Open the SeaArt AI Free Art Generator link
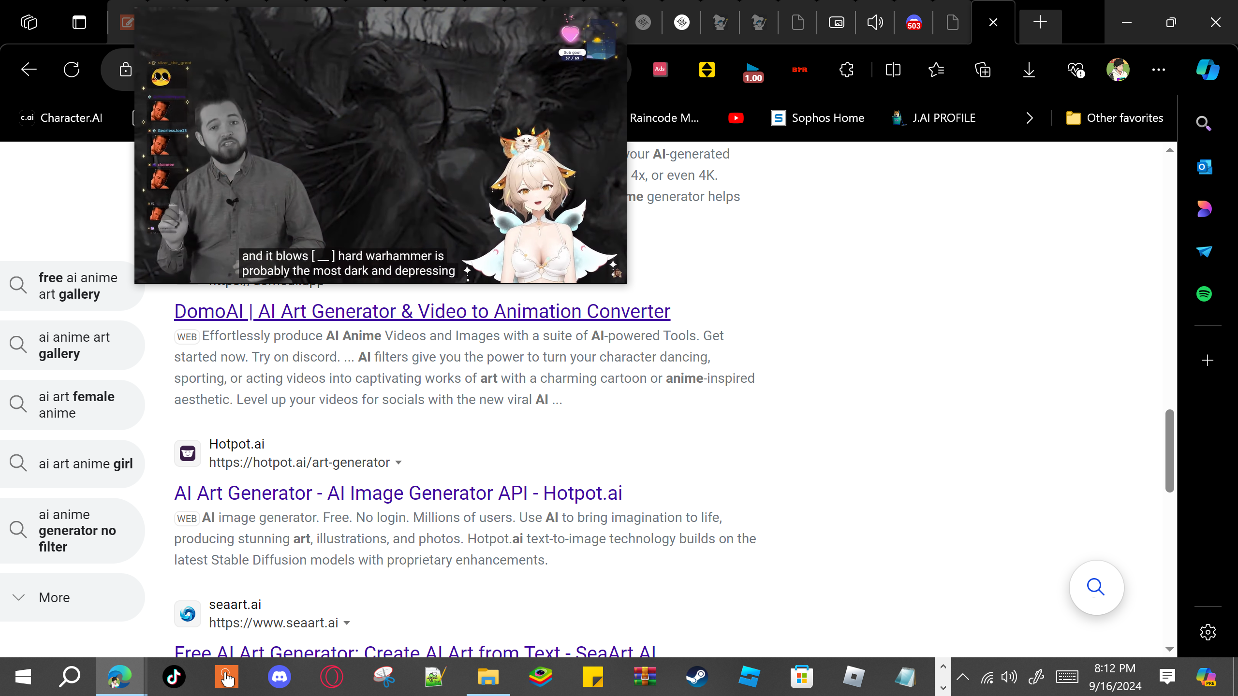Screen dimensions: 1238x696 click(415, 651)
